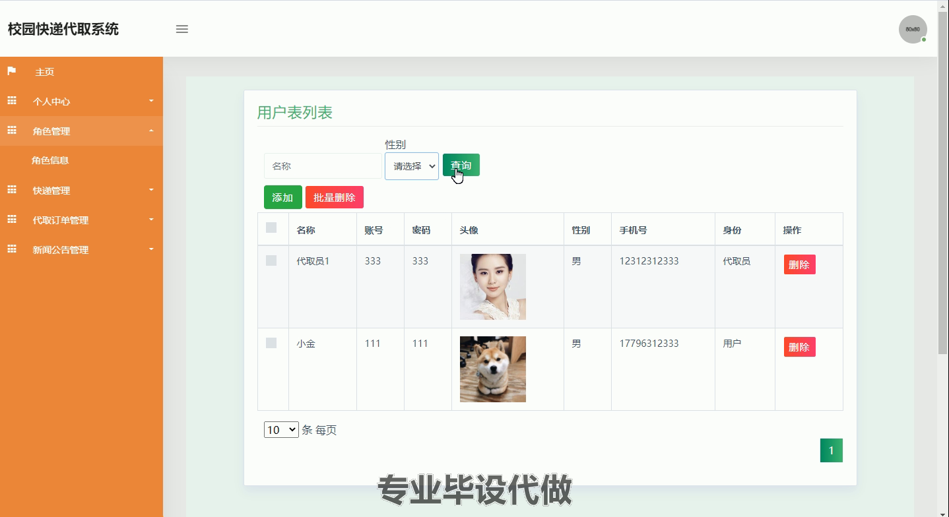
Task: Click the 头像 column header
Action: click(469, 230)
